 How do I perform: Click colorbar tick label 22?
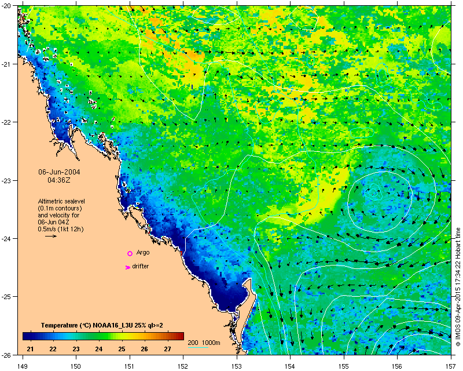[x=53, y=349]
